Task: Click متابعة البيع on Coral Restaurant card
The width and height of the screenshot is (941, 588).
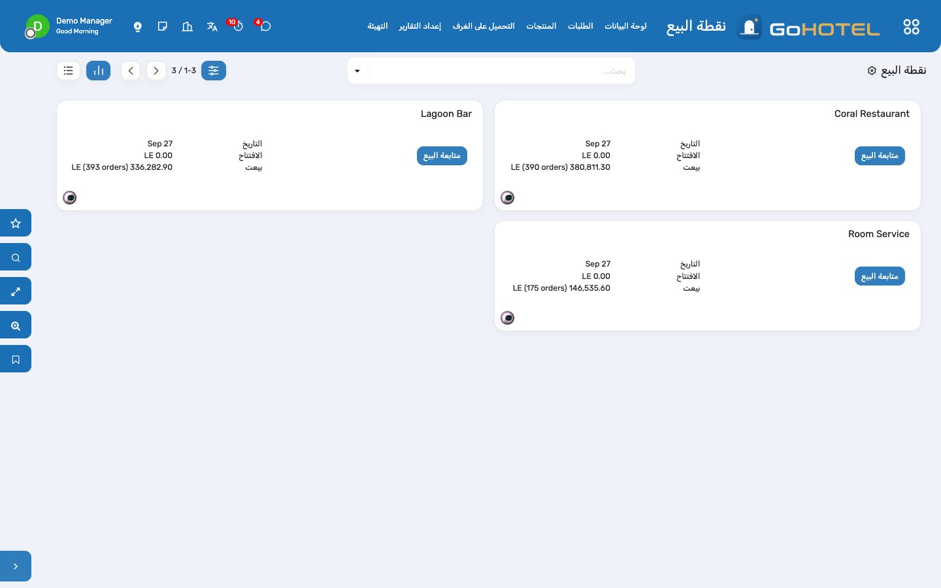Action: tap(880, 155)
